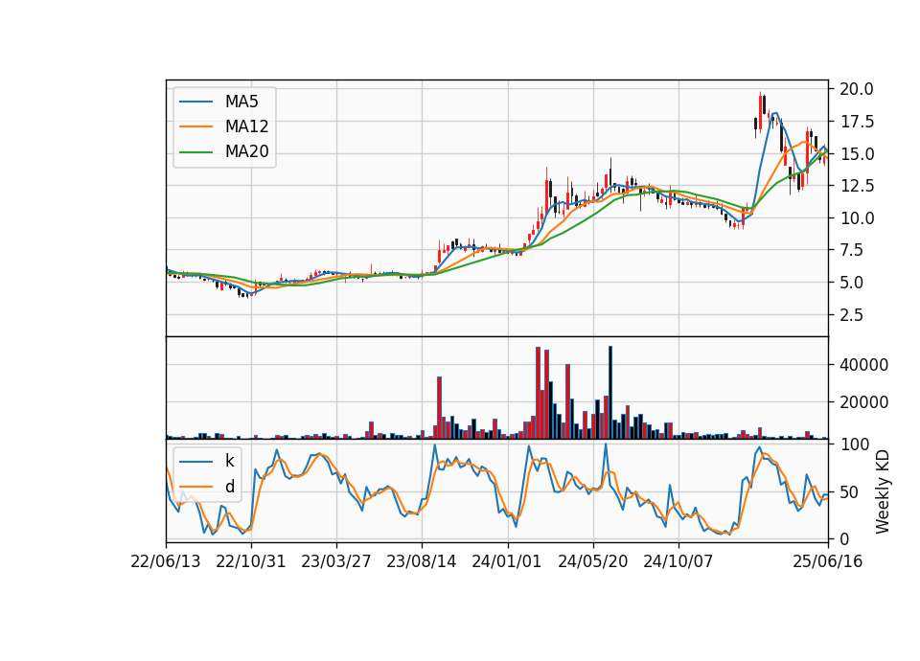The width and height of the screenshot is (920, 661).
Task: Click the MA20 legend label
Action: tap(246, 151)
